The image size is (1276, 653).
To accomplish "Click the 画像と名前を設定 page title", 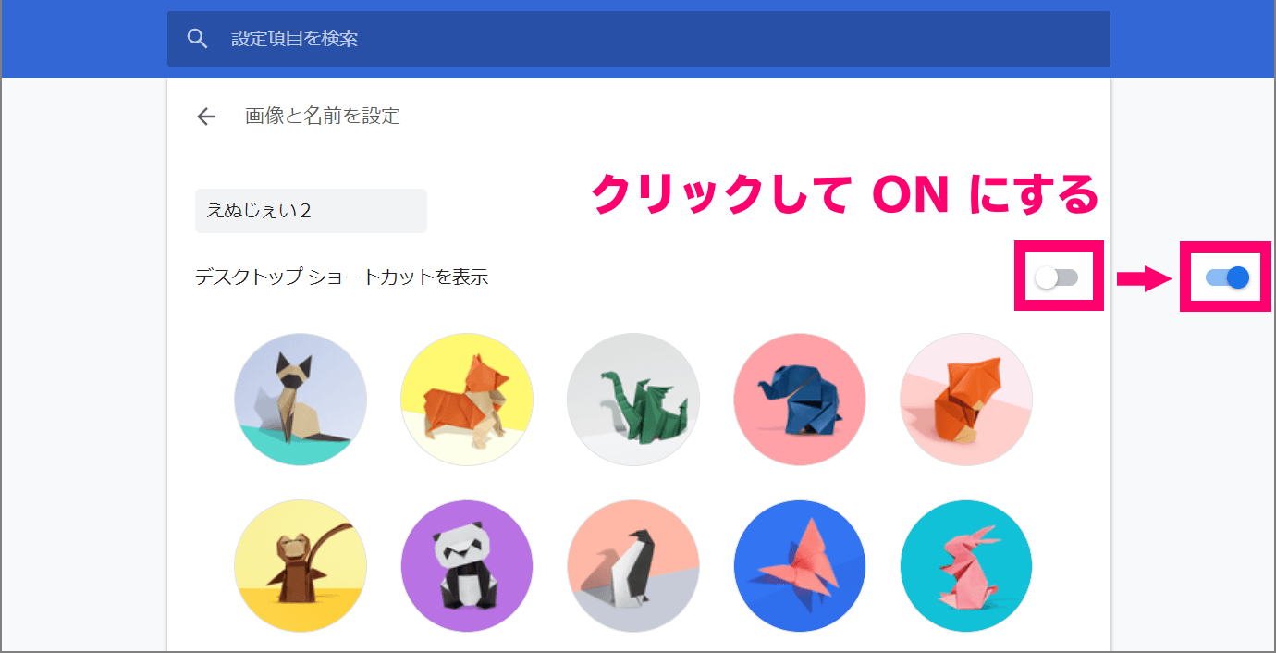I will [323, 117].
